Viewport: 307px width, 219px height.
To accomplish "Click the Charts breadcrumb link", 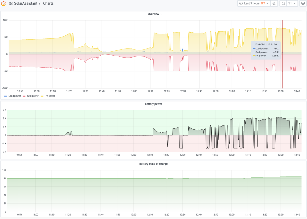I will tap(48, 4).
